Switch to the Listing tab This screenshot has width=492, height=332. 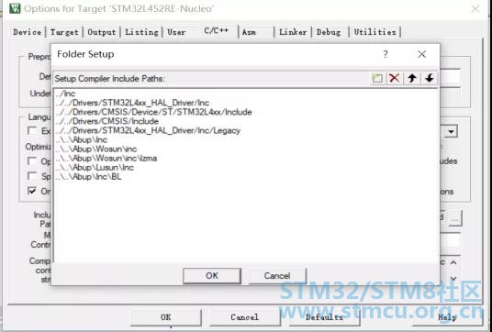click(x=141, y=32)
